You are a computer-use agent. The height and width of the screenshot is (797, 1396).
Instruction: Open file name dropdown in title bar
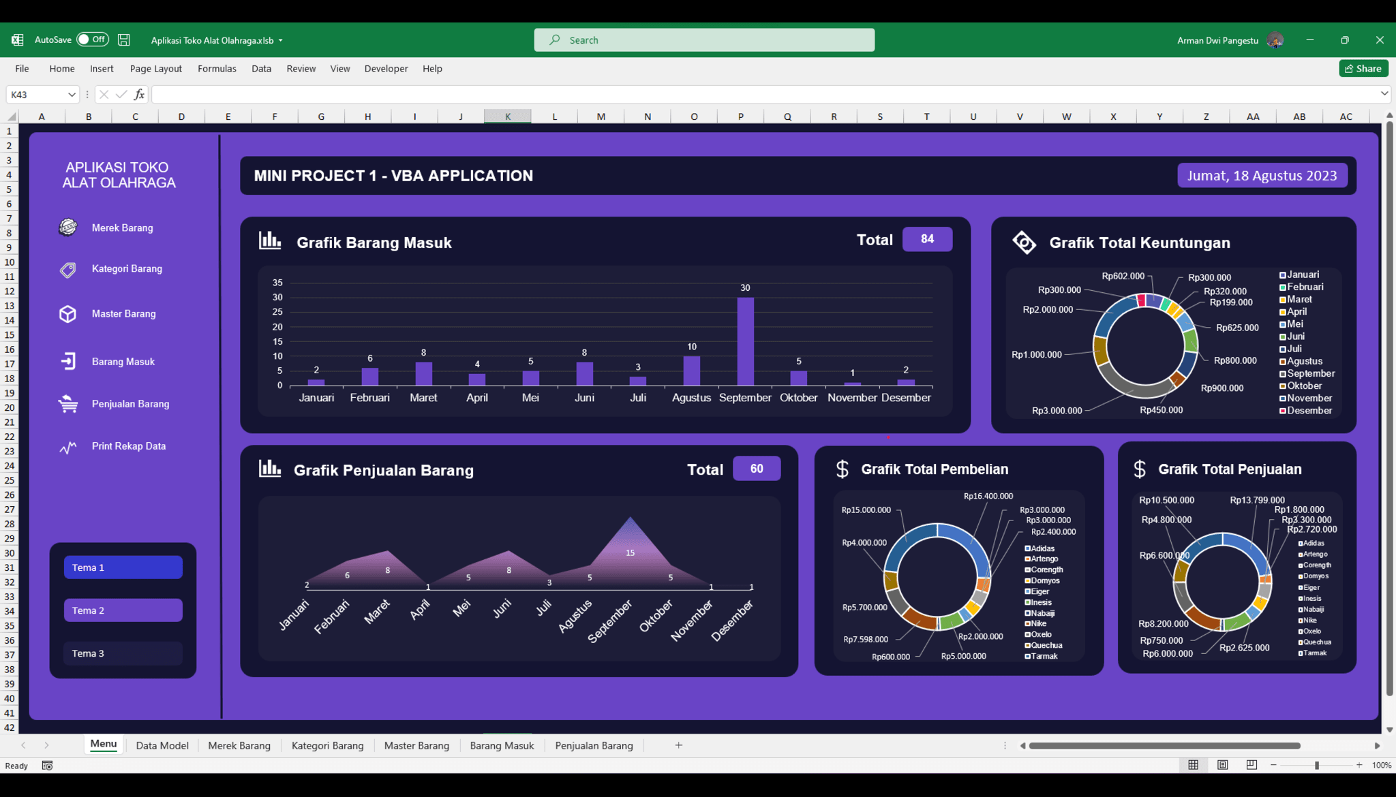pyautogui.click(x=280, y=40)
